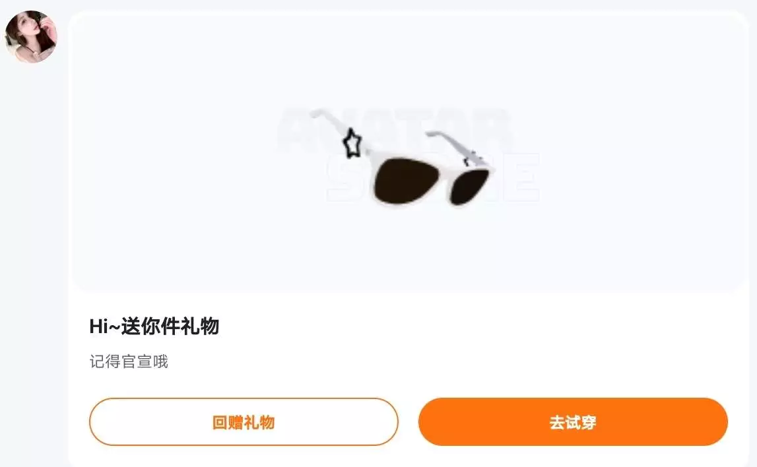The height and width of the screenshot is (467, 757).
Task: Click the faint AVATAR watermark text
Action: coord(395,129)
